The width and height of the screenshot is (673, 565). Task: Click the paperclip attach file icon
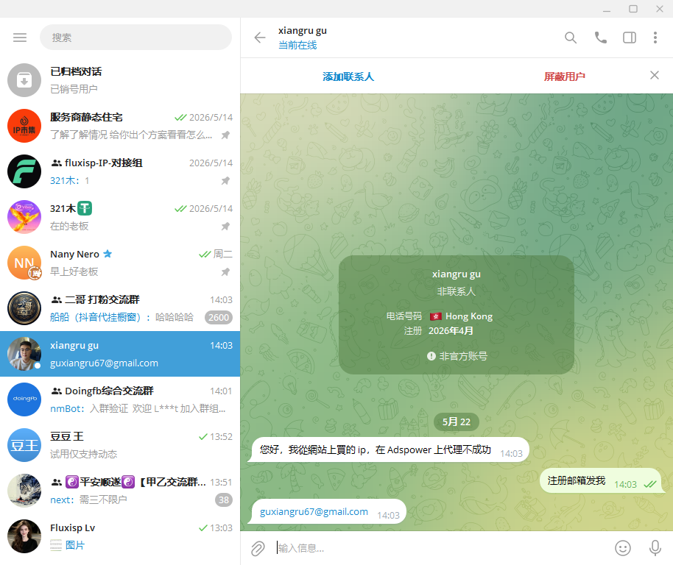click(x=258, y=548)
